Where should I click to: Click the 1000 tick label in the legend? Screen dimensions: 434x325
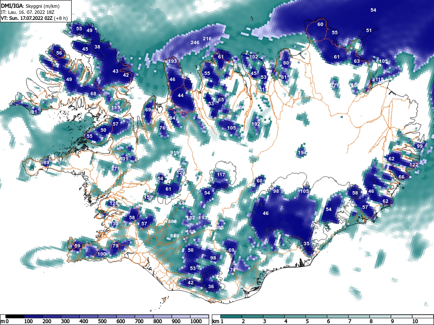pyautogui.click(x=196, y=322)
